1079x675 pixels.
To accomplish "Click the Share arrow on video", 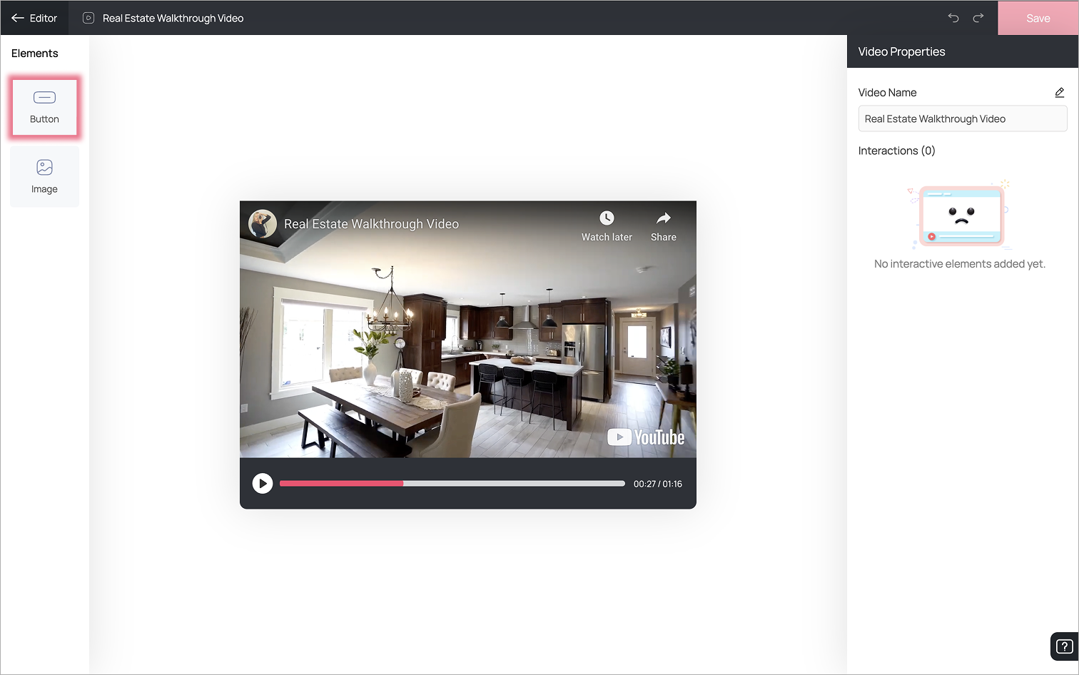I will coord(664,218).
